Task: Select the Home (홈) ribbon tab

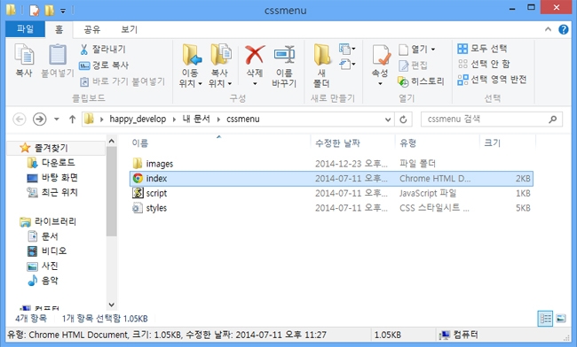Action: click(59, 29)
